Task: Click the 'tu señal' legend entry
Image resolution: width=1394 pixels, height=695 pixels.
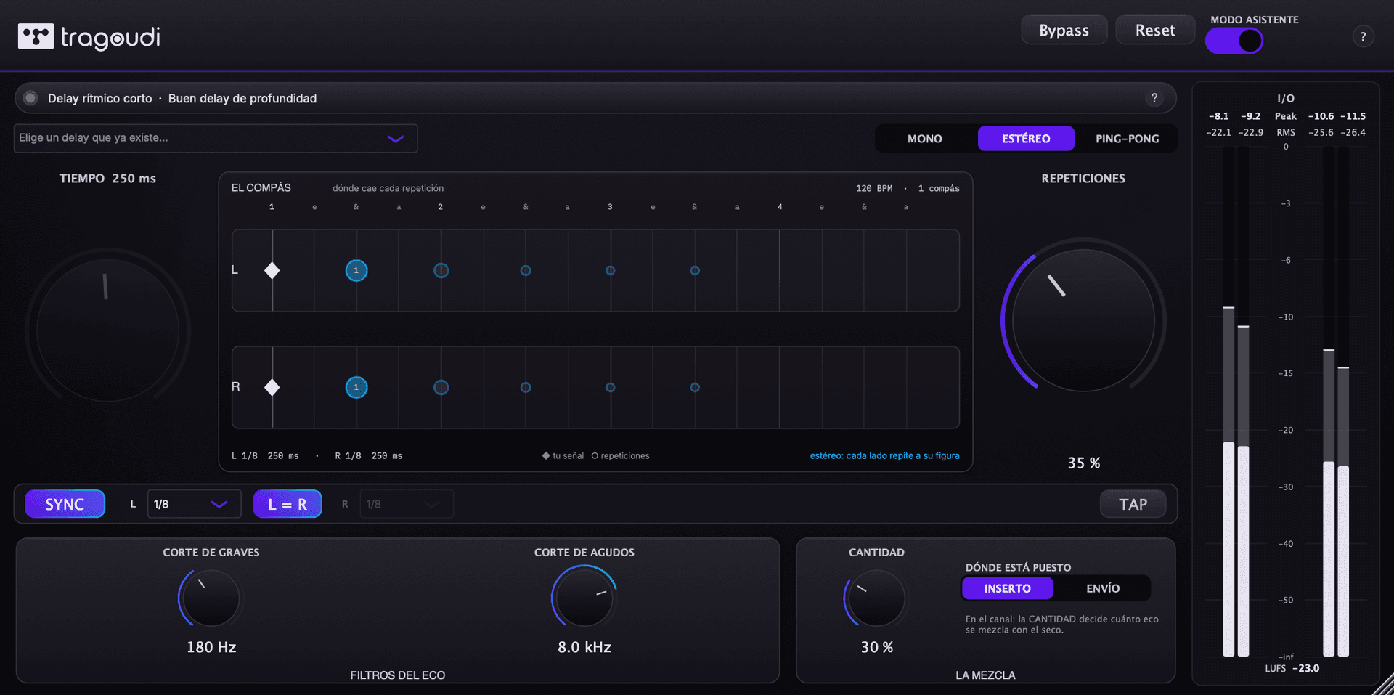Action: [x=563, y=456]
